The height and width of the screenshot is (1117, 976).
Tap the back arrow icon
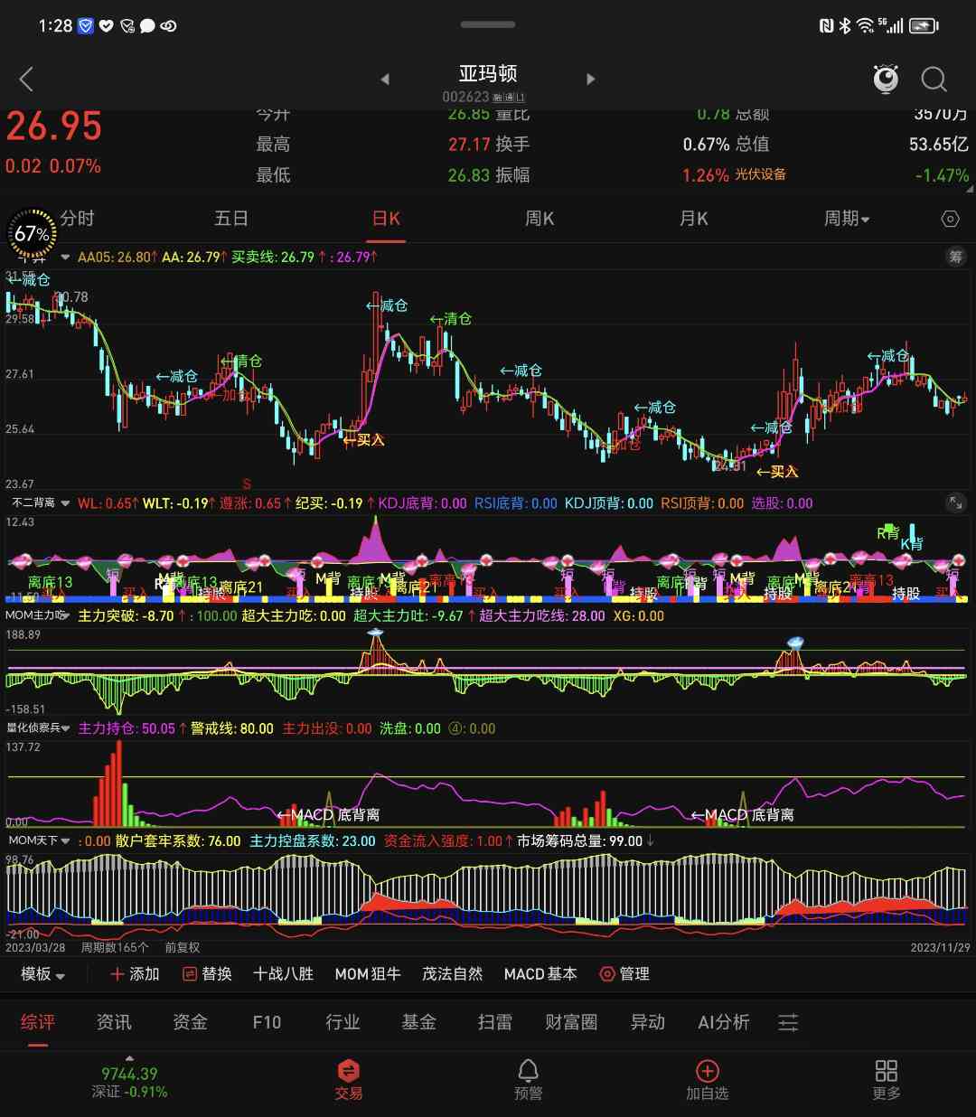tap(27, 80)
